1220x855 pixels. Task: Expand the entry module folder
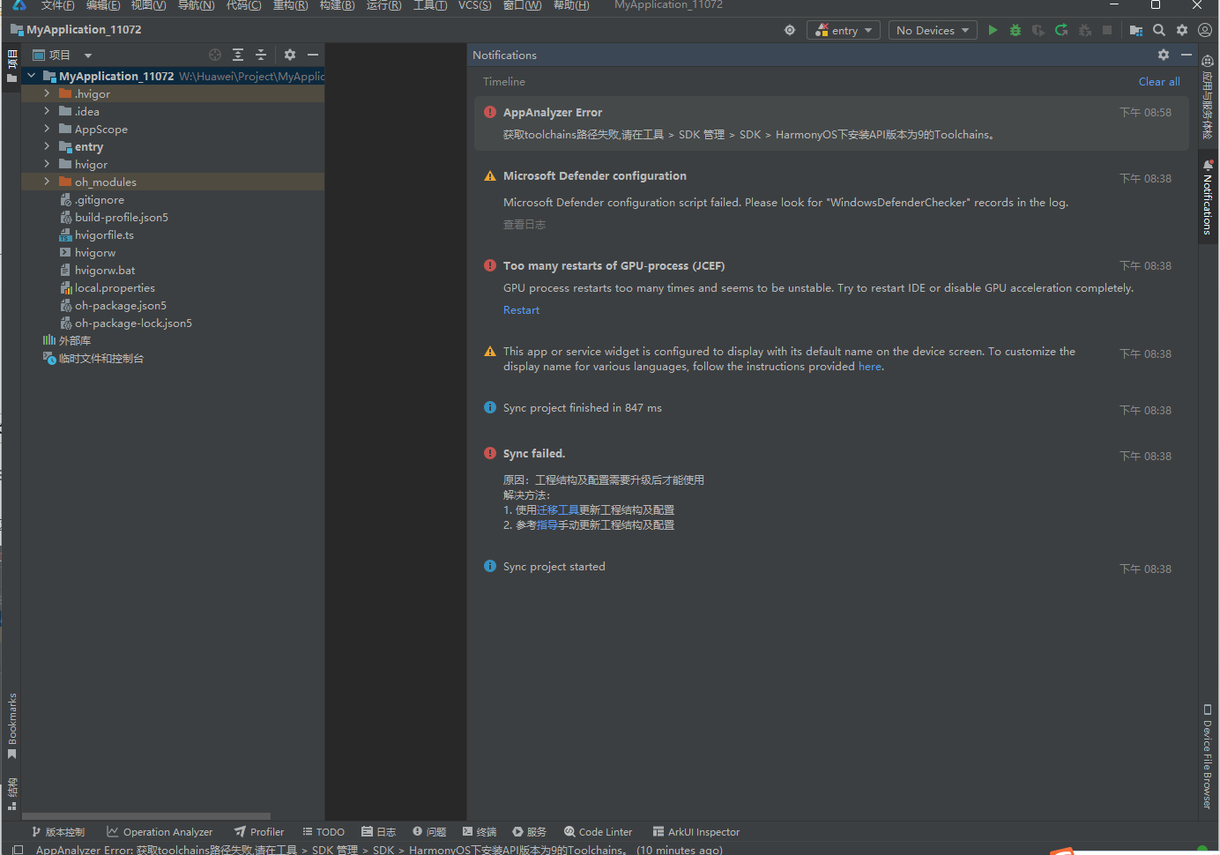(x=47, y=146)
